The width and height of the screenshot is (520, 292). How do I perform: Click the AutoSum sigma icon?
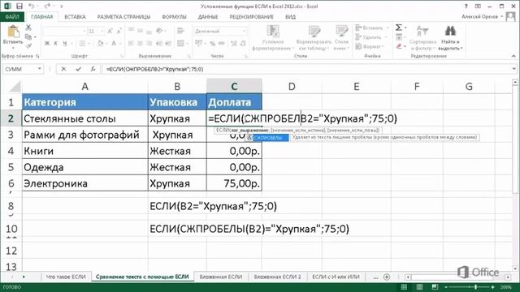[399, 28]
